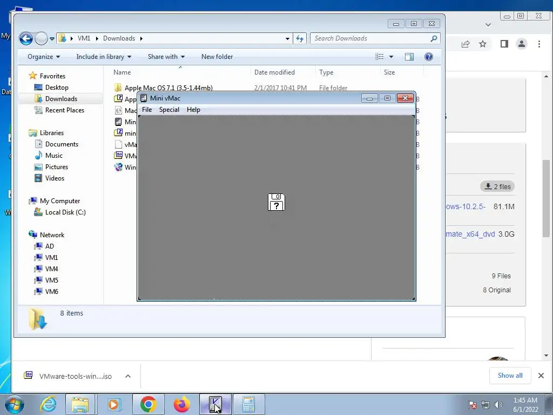This screenshot has width=553, height=415.
Task: Click the Action Center flag icon
Action: tap(473, 405)
